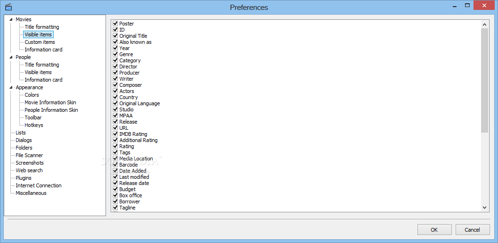498x243 pixels.
Task: Open the File Scanner settings
Action: click(29, 155)
